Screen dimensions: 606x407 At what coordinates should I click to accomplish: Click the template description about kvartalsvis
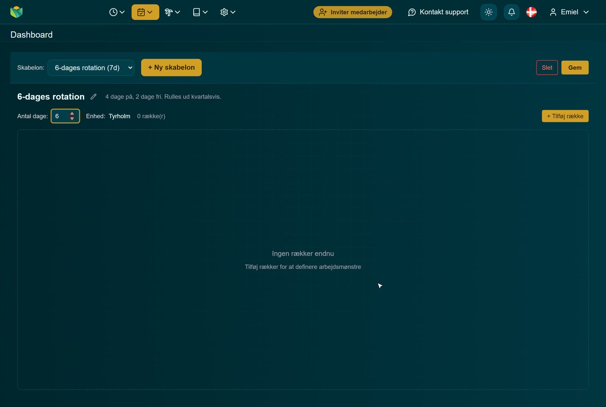[x=163, y=97]
